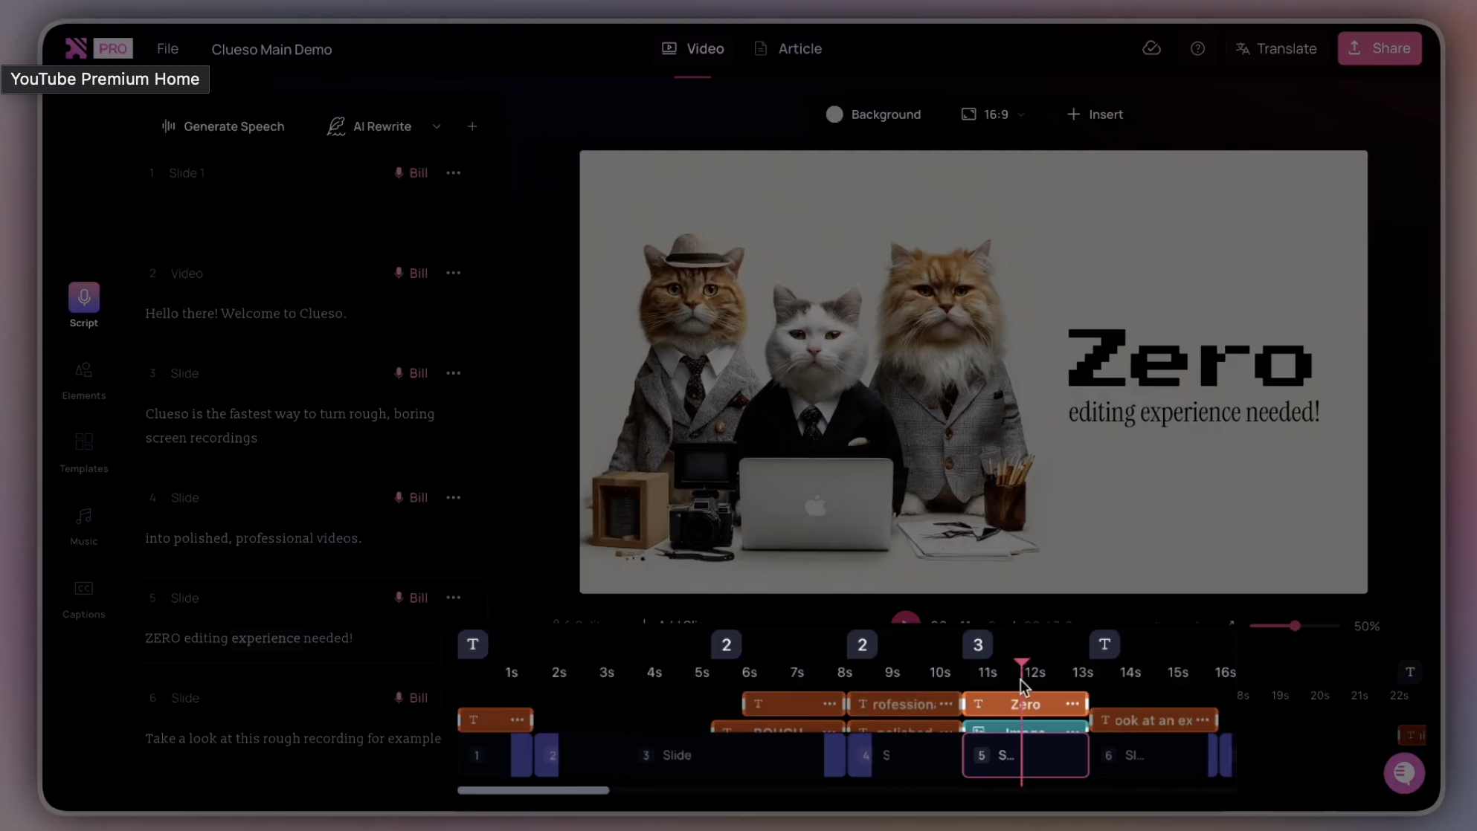Click the AI Rewrite feather icon

[336, 126]
